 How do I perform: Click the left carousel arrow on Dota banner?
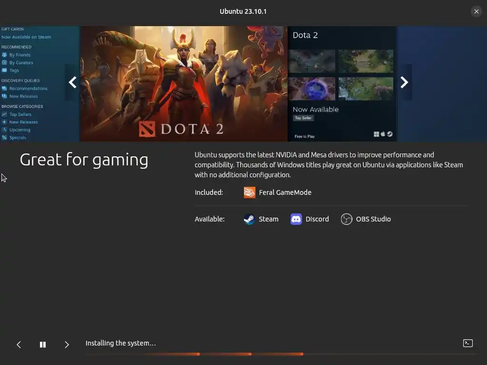[72, 82]
